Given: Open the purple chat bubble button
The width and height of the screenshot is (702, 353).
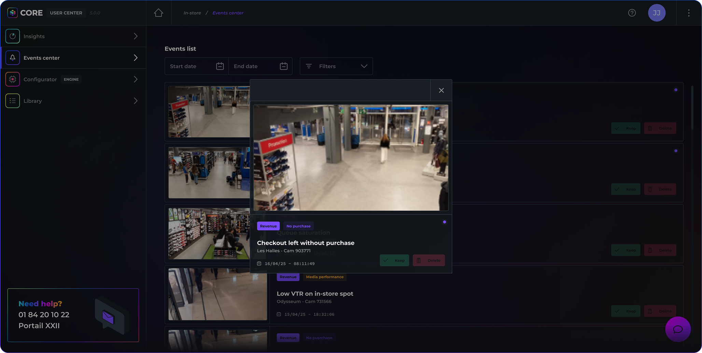Looking at the screenshot, I should [x=677, y=329].
